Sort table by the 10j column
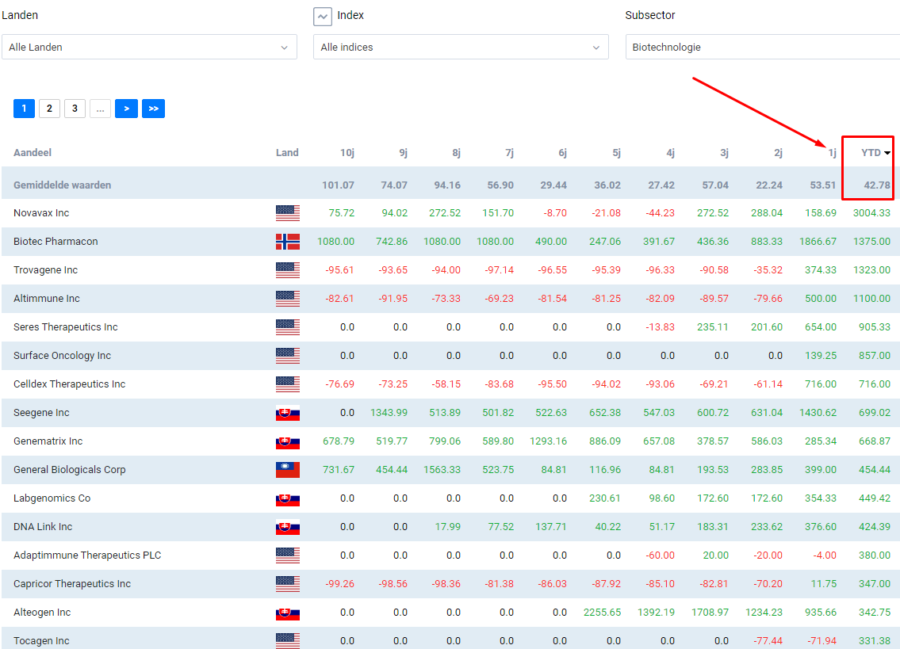Image resolution: width=900 pixels, height=649 pixels. tap(347, 153)
